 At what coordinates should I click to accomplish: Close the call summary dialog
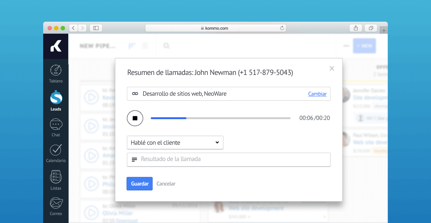coord(332,68)
